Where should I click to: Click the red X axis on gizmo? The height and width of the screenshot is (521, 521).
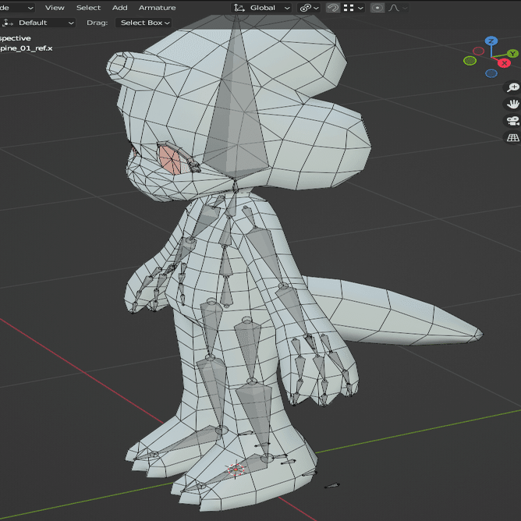tap(504, 63)
